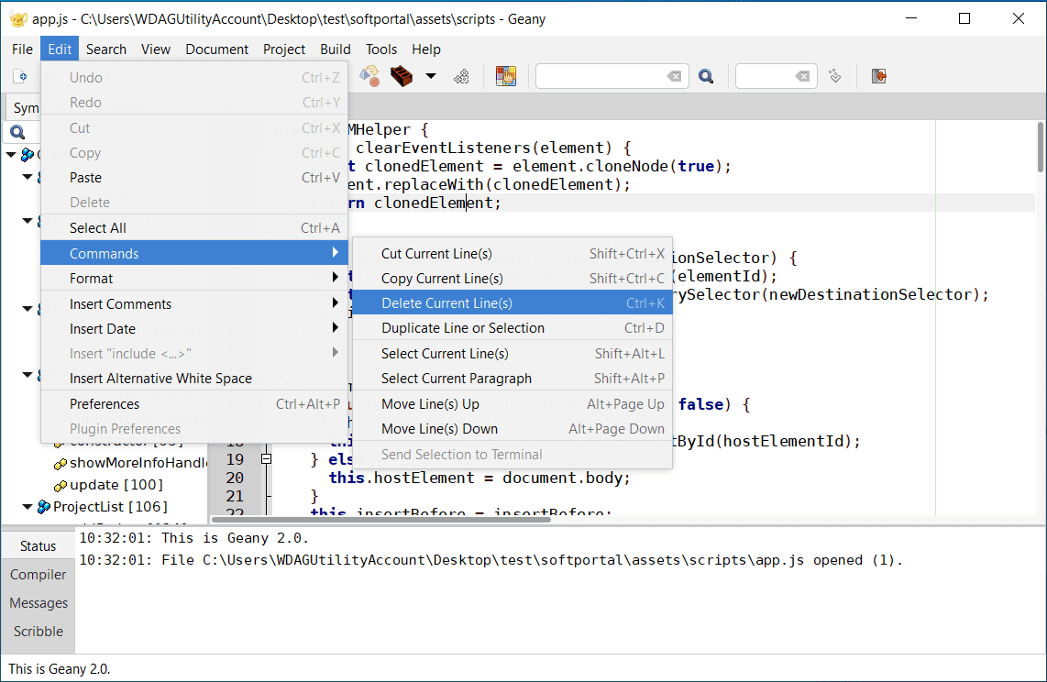Open the Commands submenu entry
Screen dimensions: 1047x682
point(194,254)
